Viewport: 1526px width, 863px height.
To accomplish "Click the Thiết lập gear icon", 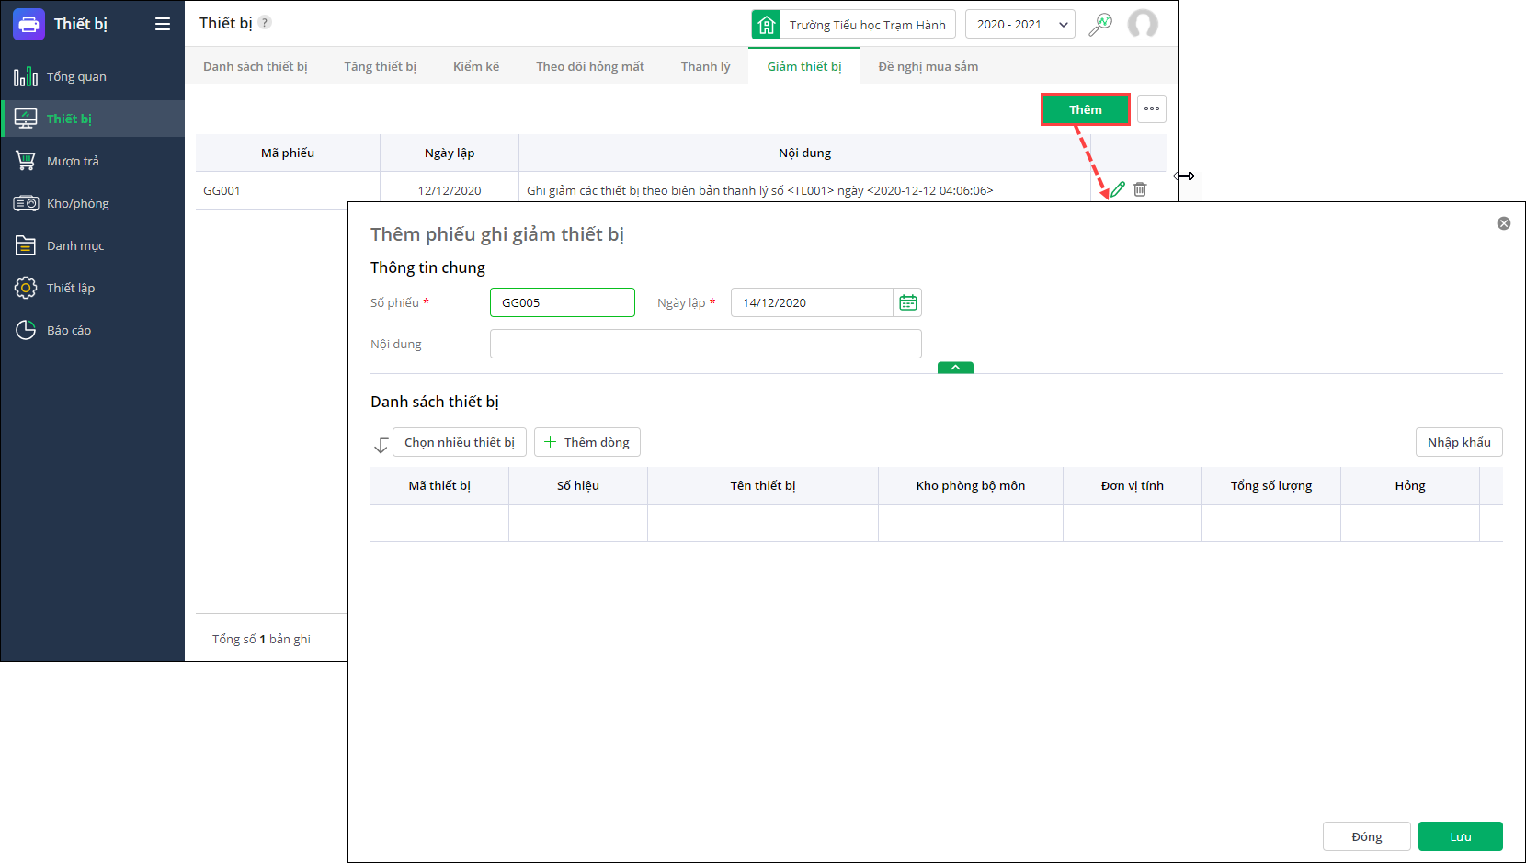I will (x=26, y=288).
